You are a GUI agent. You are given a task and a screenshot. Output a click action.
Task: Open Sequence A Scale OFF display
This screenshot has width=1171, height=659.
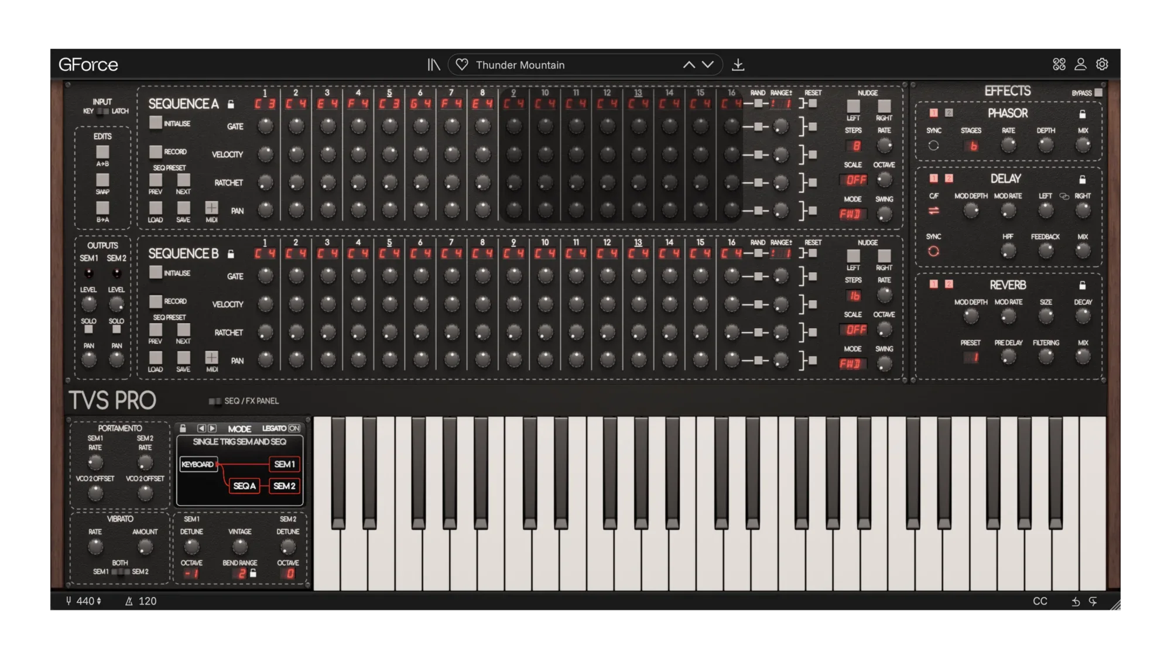point(855,180)
